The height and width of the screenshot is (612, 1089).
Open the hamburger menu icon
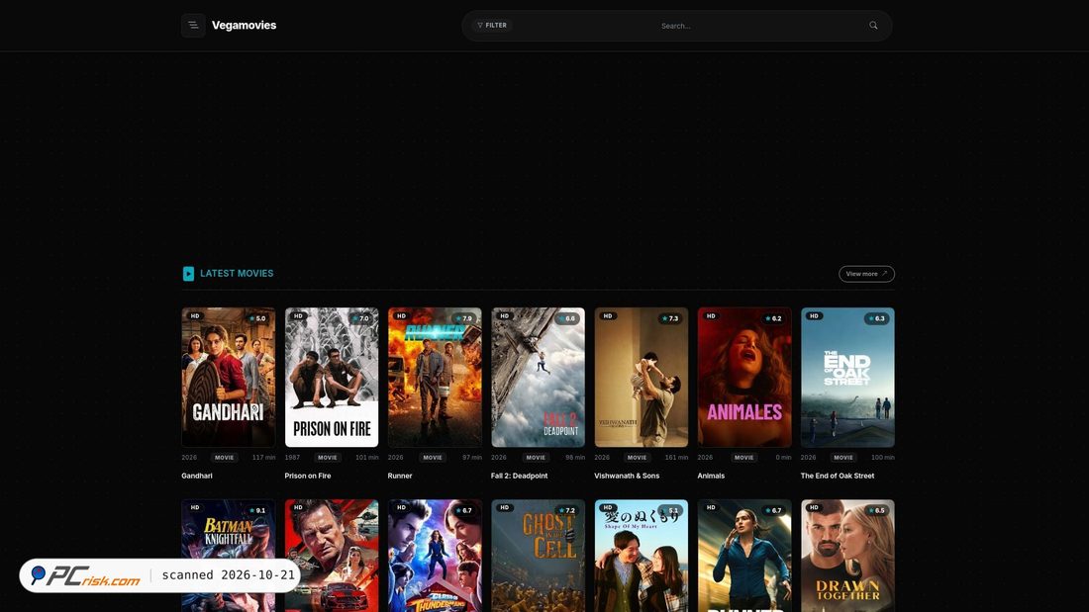[193, 26]
